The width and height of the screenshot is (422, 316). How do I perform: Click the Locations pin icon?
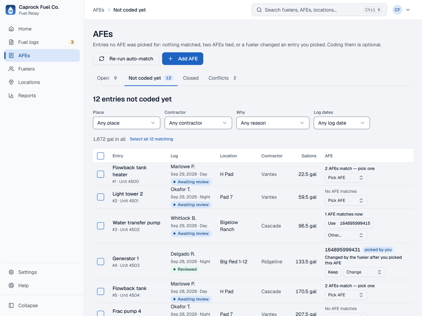click(11, 82)
